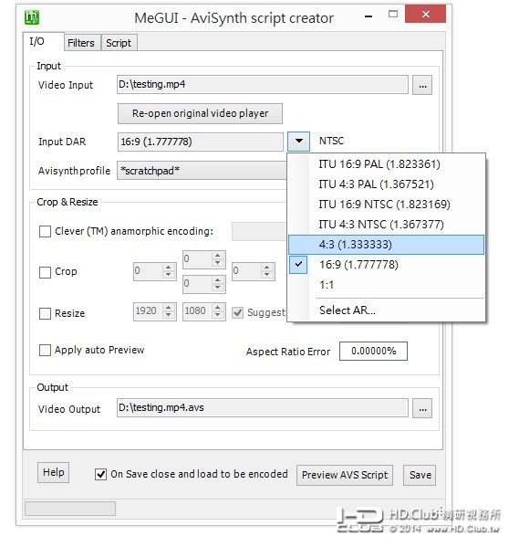The width and height of the screenshot is (519, 547).
Task: Choose 4:3 (1.333333) from the DAR list
Action: pyautogui.click(x=386, y=245)
